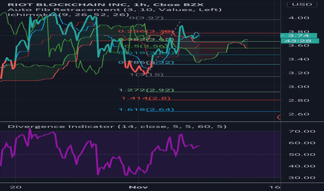The width and height of the screenshot is (324, 191).
Task: Select the Auto Fib Retracement indicator legend
Action: 115,10
